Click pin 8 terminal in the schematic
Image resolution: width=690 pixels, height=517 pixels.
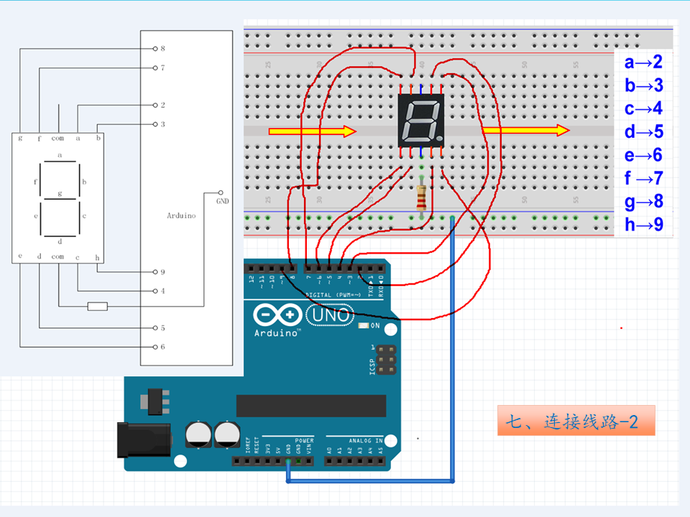pyautogui.click(x=155, y=49)
